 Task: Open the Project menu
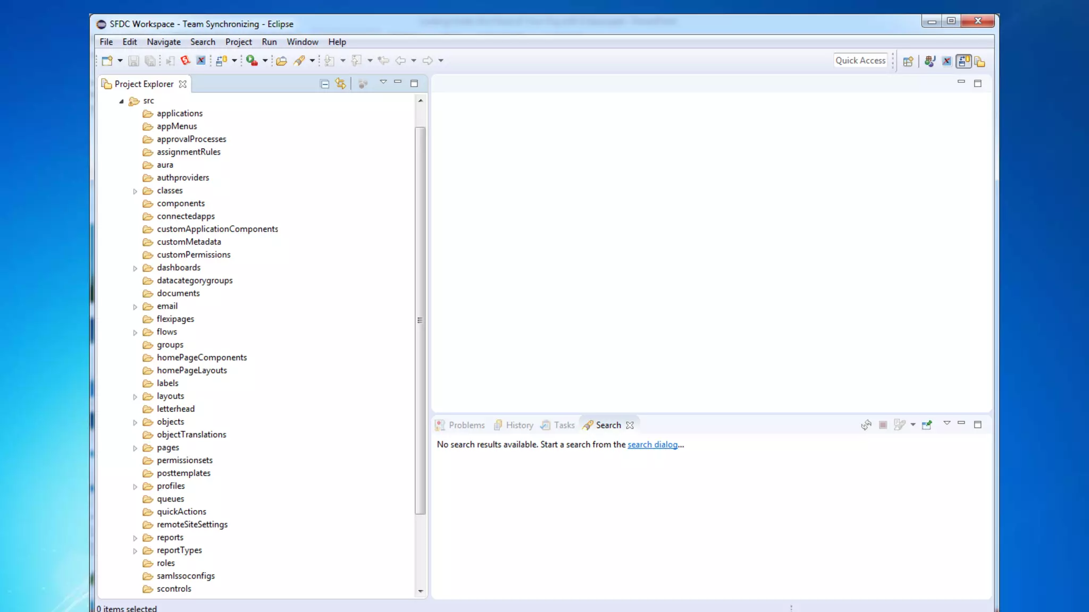tap(238, 42)
